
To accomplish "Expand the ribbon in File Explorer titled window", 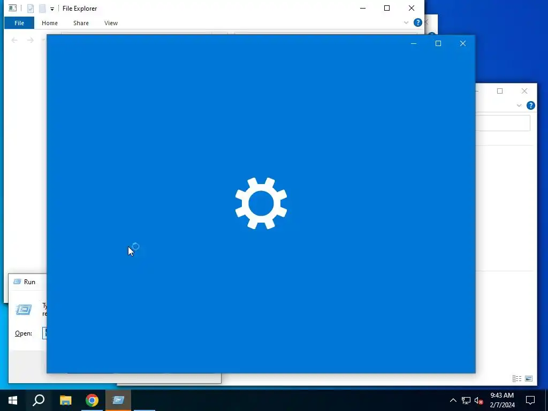I will pos(406,22).
